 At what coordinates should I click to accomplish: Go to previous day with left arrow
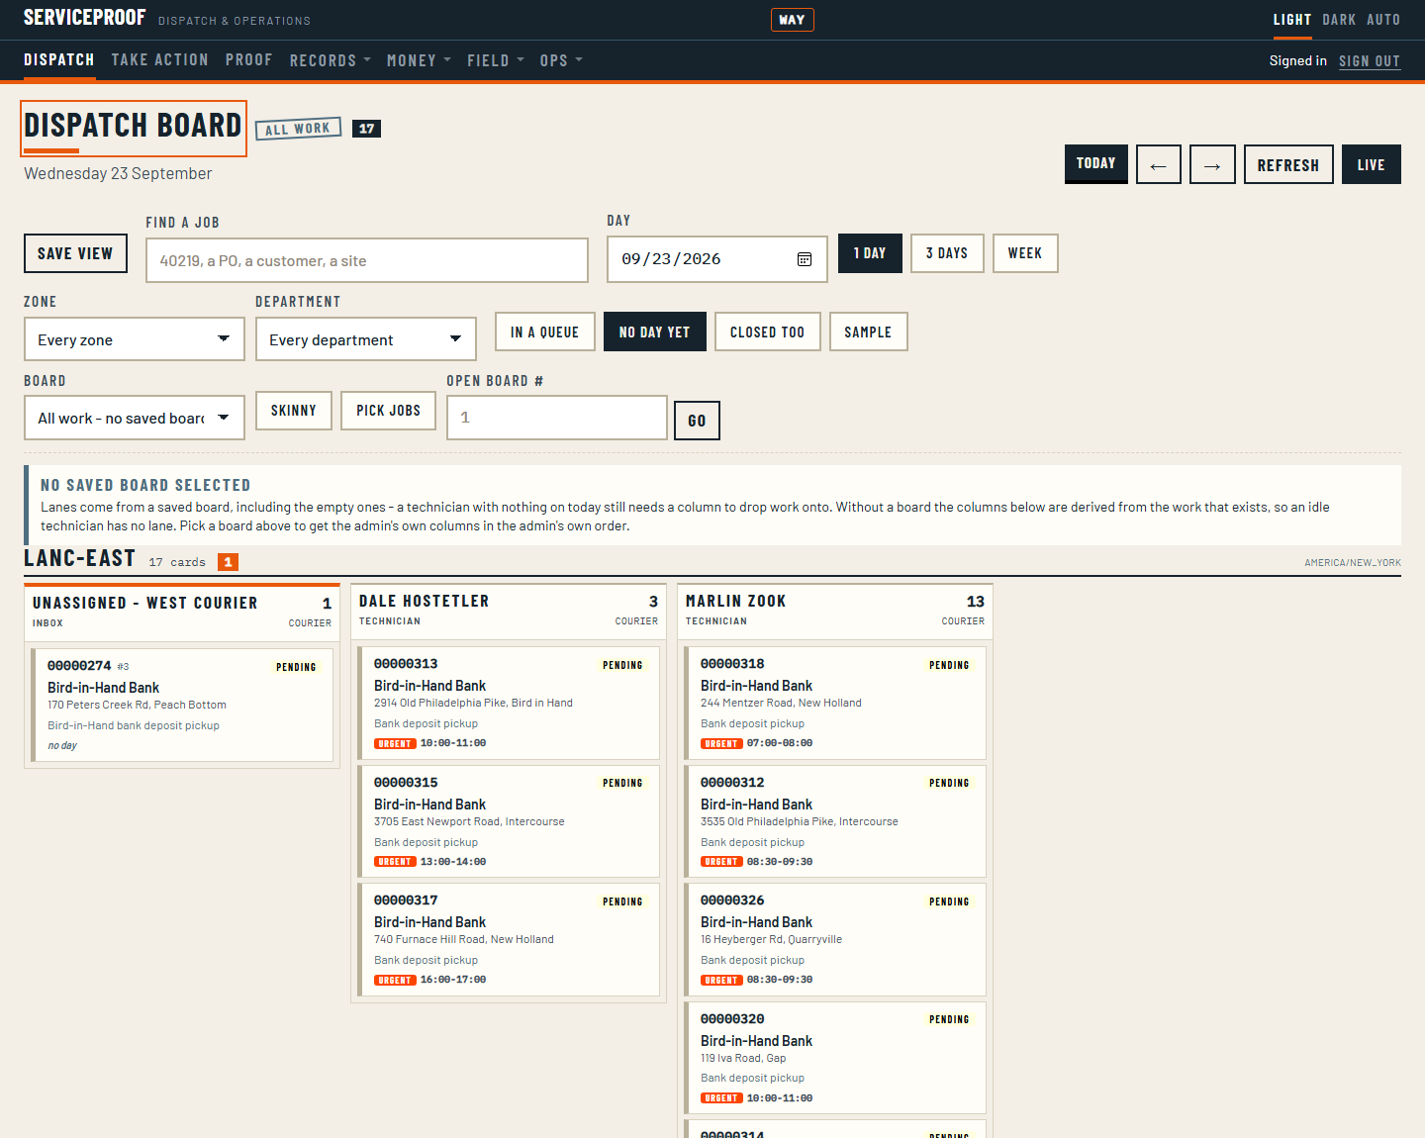(1159, 164)
